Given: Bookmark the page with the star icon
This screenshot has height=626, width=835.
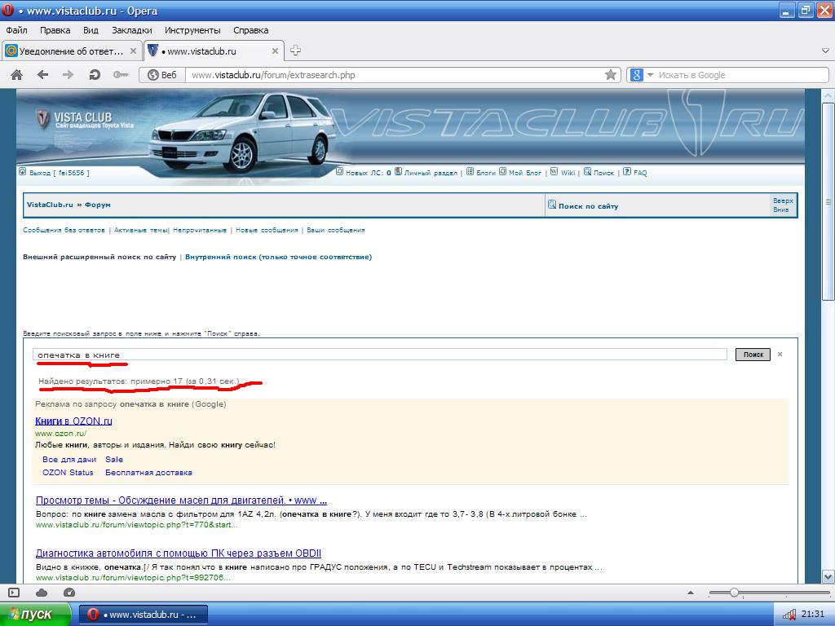Looking at the screenshot, I should point(610,75).
